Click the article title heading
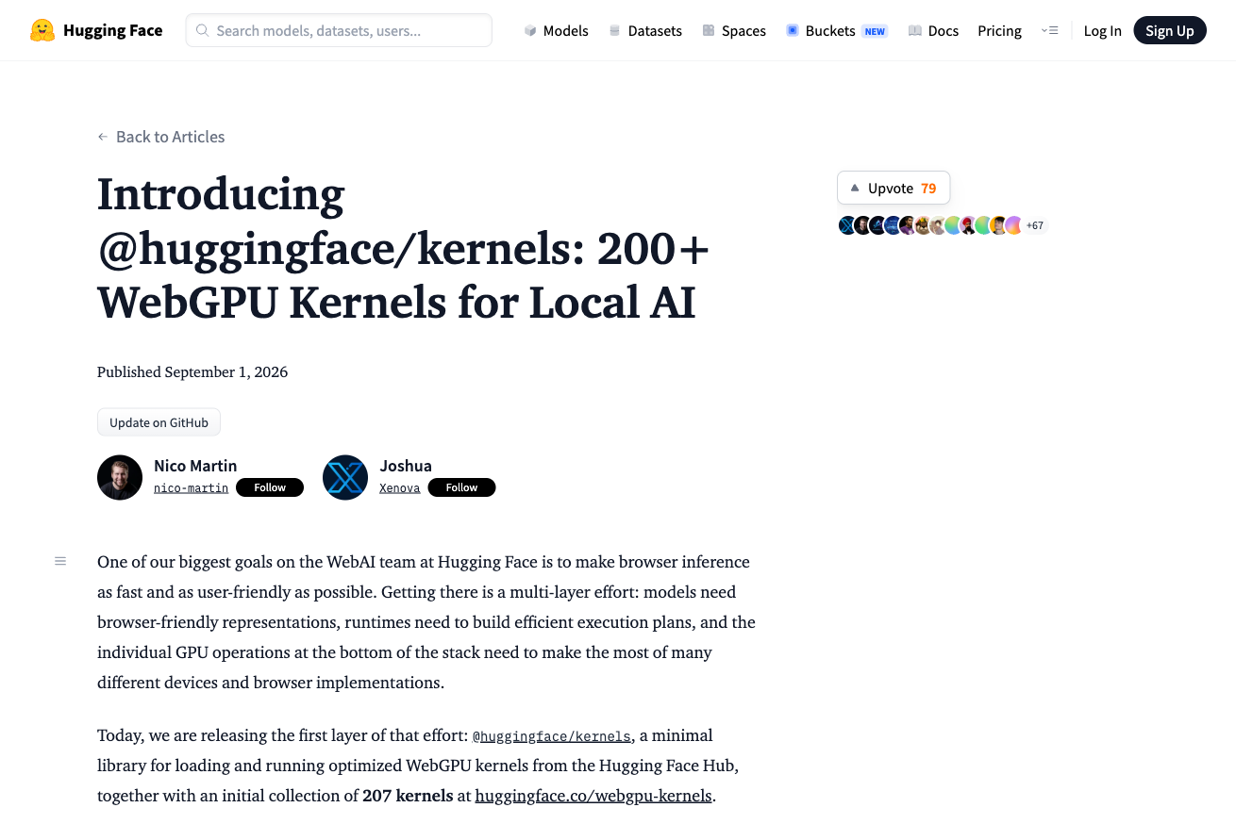Image resolution: width=1236 pixels, height=824 pixels. (x=404, y=248)
